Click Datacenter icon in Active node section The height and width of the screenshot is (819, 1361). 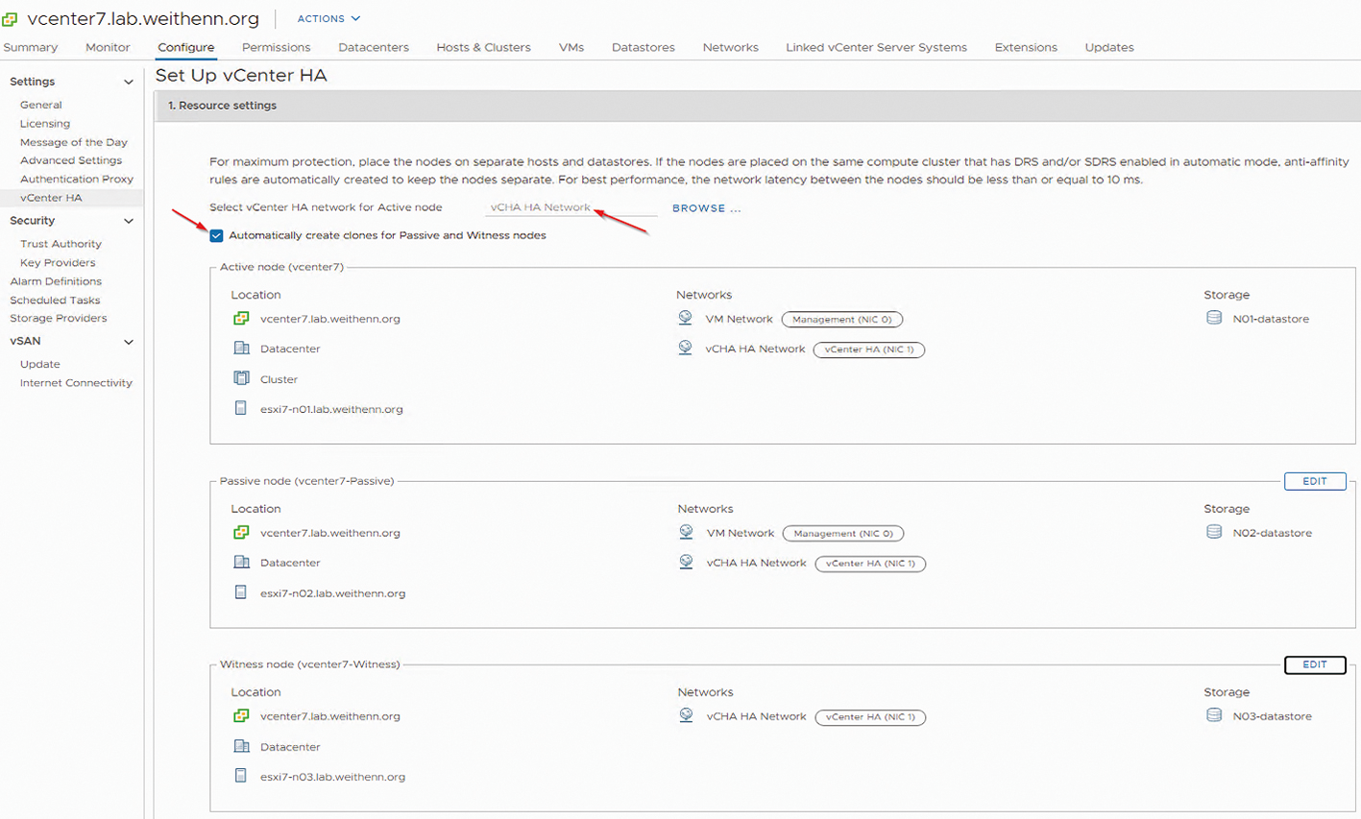[x=241, y=349]
